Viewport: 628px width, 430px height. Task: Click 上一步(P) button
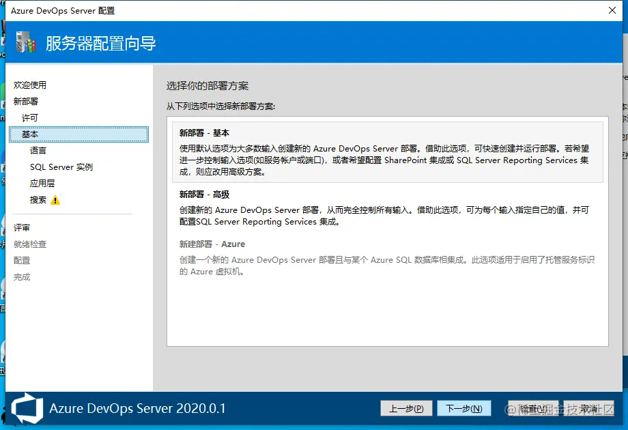[406, 408]
